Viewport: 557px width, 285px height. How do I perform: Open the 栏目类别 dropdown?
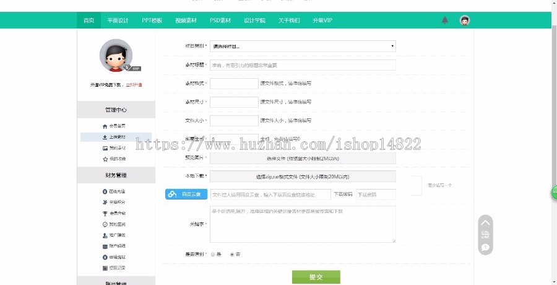(303, 46)
